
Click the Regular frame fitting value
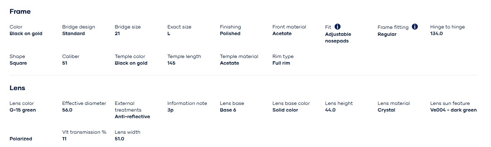point(387,34)
